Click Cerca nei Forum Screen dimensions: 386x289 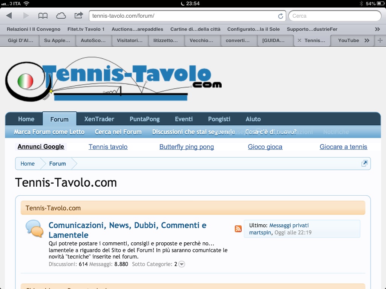click(118, 132)
